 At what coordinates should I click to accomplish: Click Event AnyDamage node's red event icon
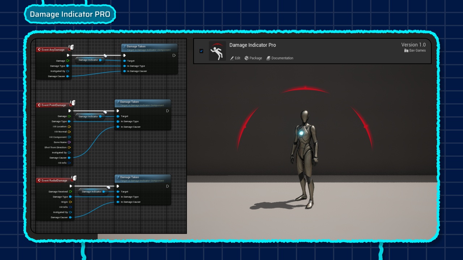pos(39,49)
